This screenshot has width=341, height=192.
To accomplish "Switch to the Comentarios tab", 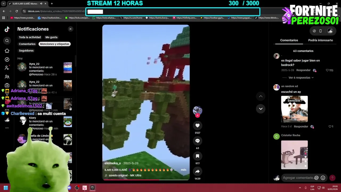I will (x=289, y=40).
